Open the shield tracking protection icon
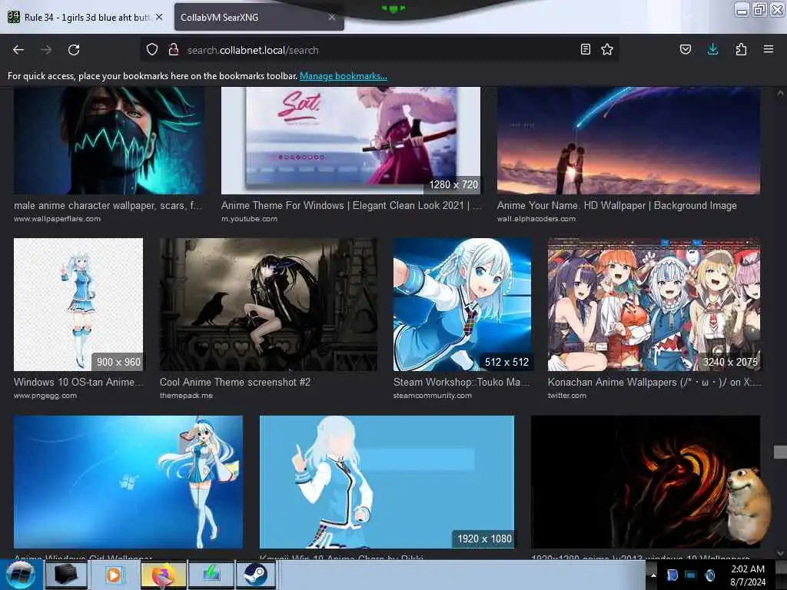The height and width of the screenshot is (590, 787). pos(152,50)
